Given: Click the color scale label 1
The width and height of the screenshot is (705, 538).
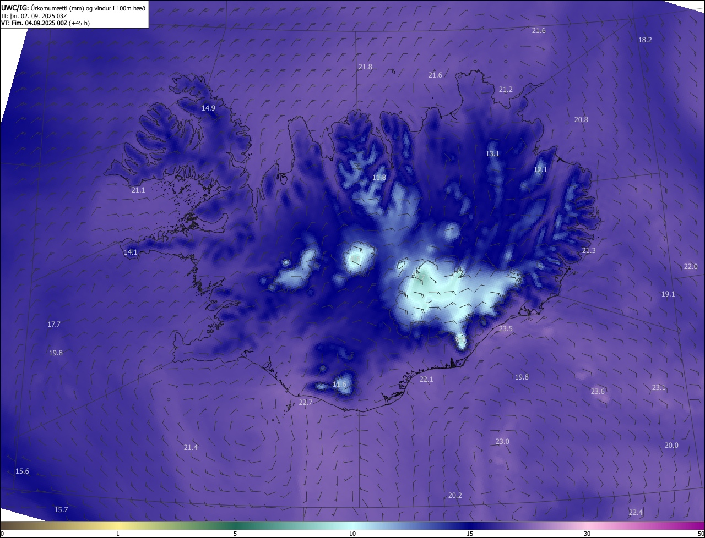Looking at the screenshot, I should point(118,534).
